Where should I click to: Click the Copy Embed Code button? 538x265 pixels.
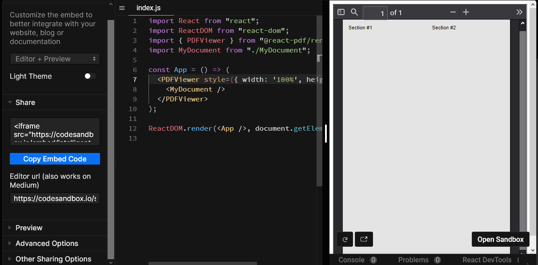pos(55,158)
